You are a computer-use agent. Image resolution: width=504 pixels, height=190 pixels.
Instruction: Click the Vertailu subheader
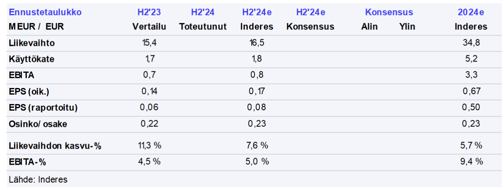coord(149,27)
